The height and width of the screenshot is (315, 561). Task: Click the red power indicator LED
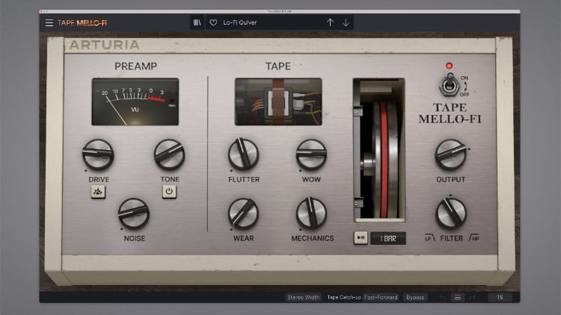(449, 66)
